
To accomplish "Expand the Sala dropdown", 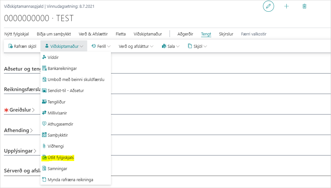I will (x=171, y=46).
